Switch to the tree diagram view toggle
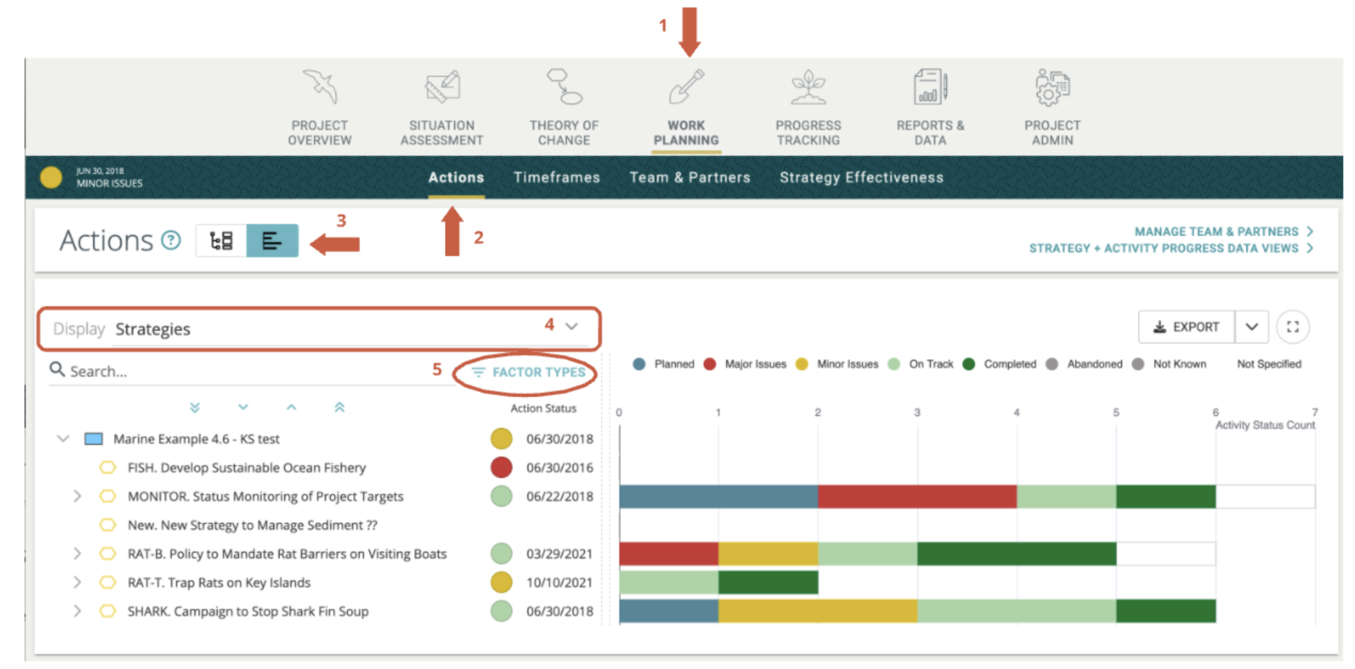Image resolution: width=1355 pixels, height=669 pixels. pyautogui.click(x=221, y=241)
